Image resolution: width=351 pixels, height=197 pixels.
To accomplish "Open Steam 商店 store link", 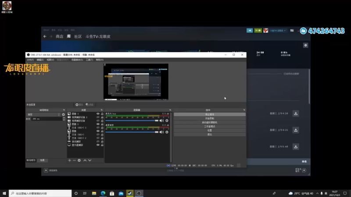I will (x=59, y=36).
